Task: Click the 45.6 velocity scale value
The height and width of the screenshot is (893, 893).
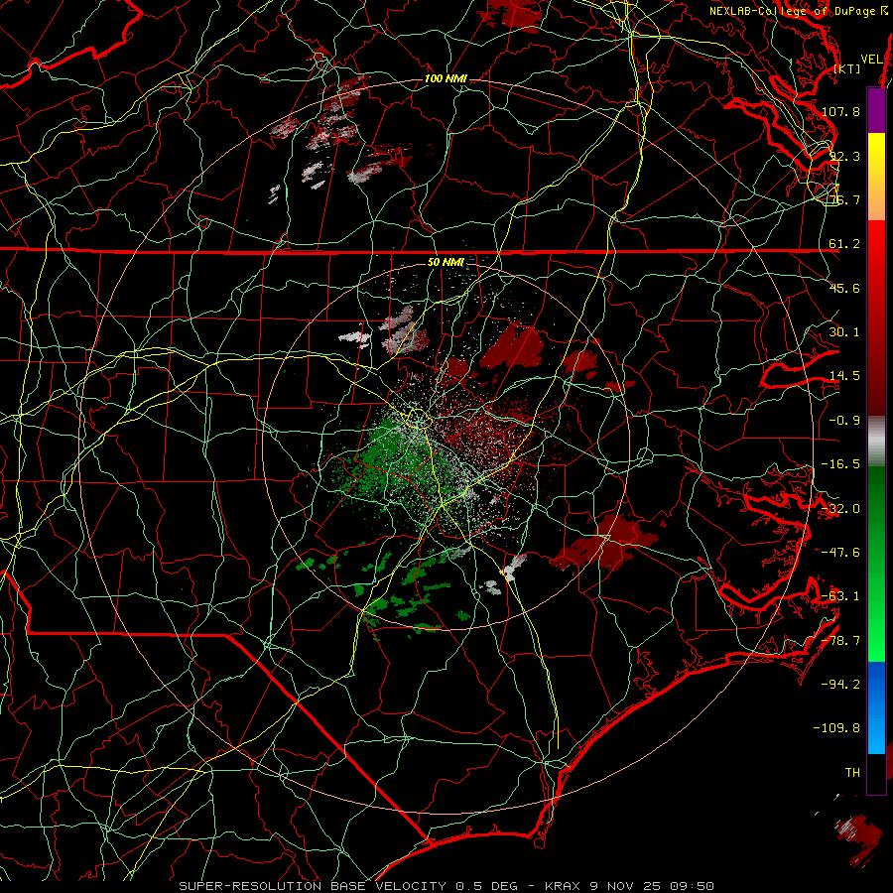Action: [x=844, y=288]
